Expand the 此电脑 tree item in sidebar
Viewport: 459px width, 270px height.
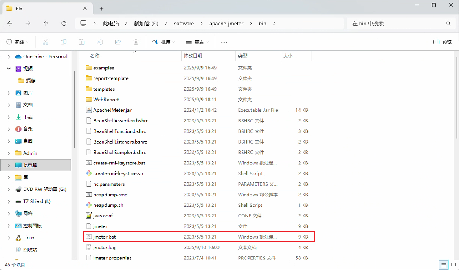click(9, 165)
